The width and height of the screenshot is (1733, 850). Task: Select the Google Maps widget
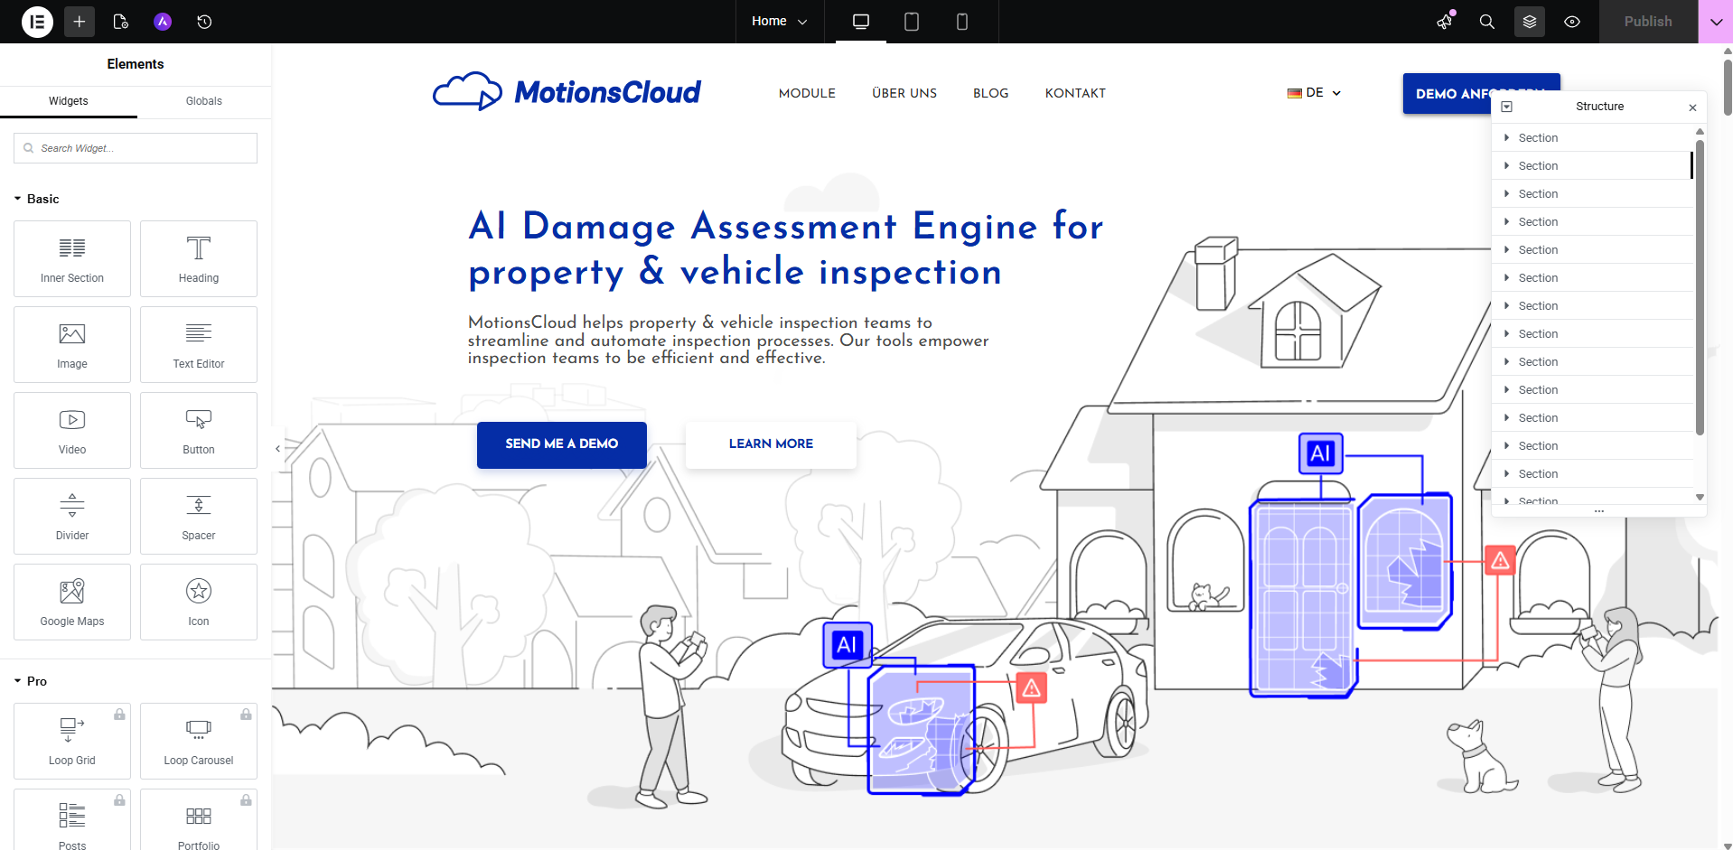tap(72, 602)
